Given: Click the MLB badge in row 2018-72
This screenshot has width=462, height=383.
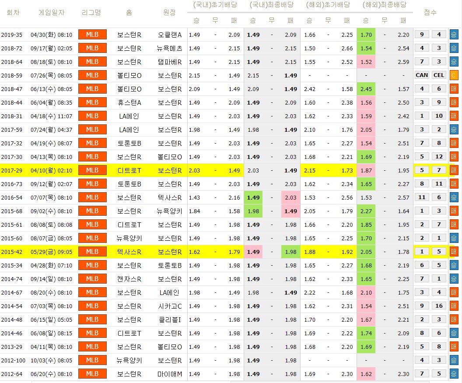Looking at the screenshot, I should 92,48.
